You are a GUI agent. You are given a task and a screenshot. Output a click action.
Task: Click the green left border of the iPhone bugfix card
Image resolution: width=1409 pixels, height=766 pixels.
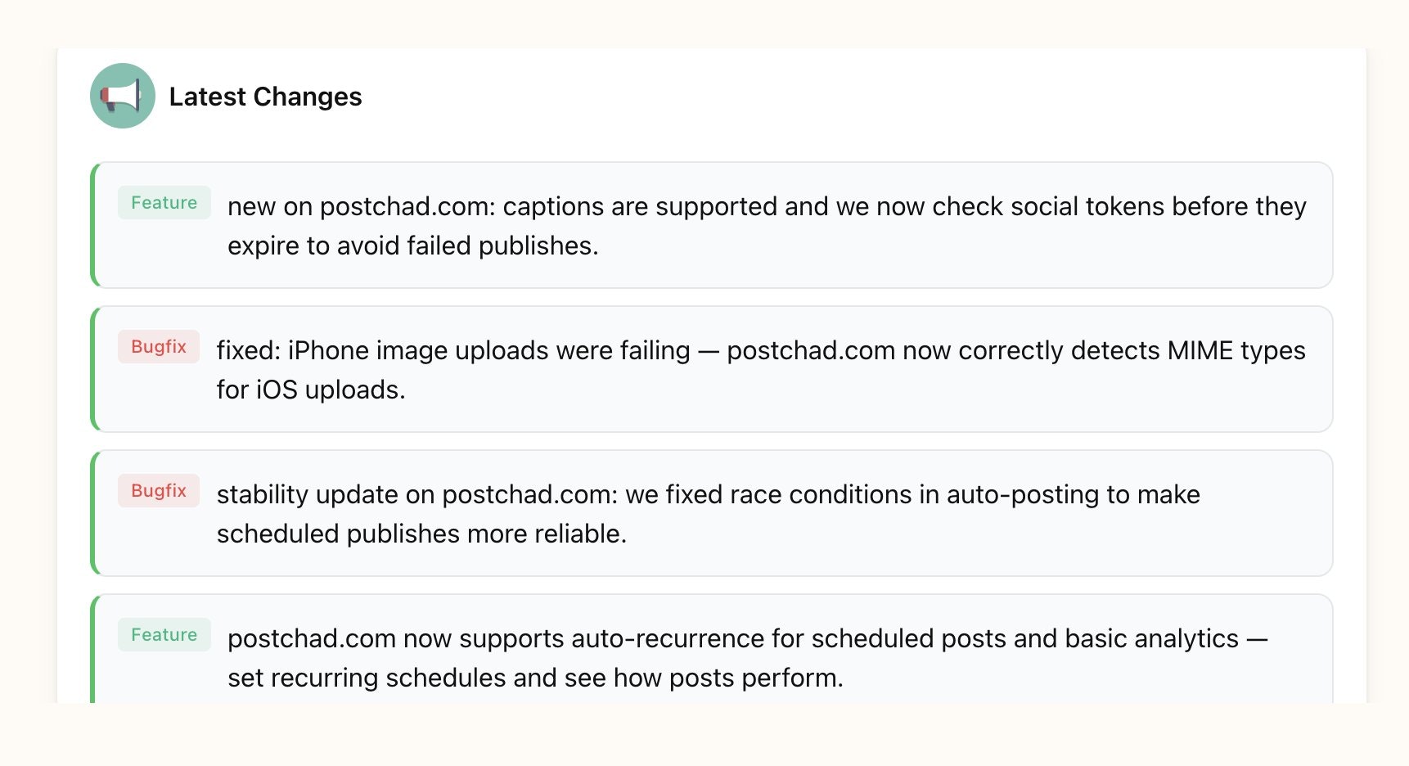point(93,369)
